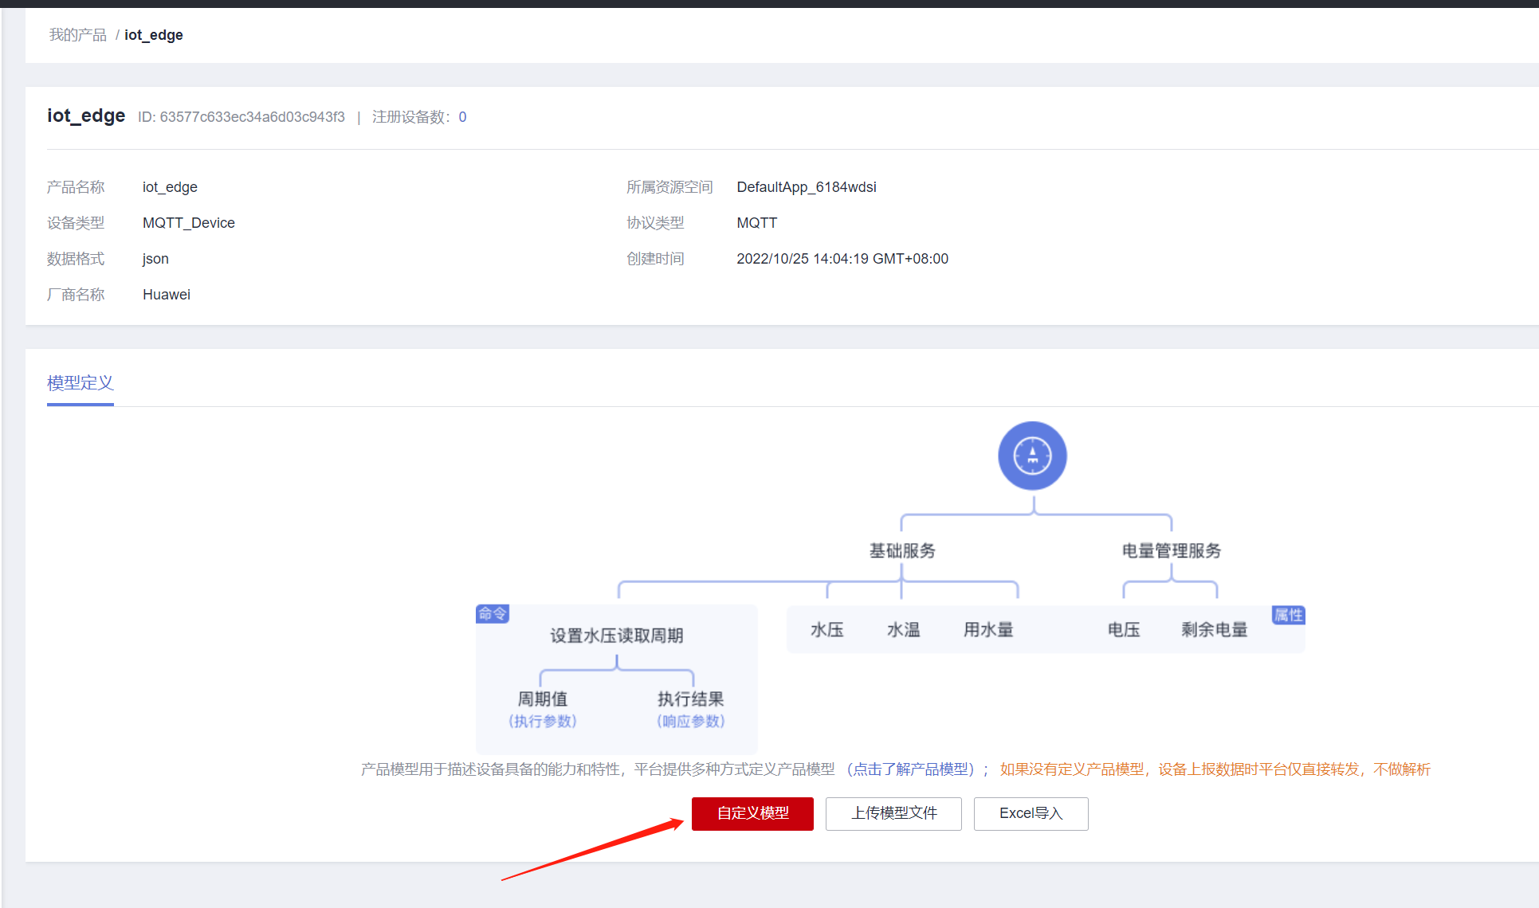Switch to the 模型定义 tab
This screenshot has height=908, width=1539.
(80, 383)
